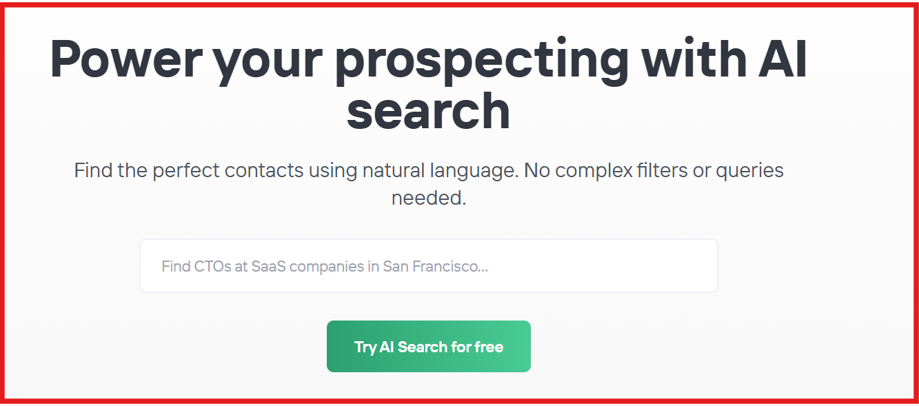Click the 'Try AI Search for free' button

(x=429, y=347)
